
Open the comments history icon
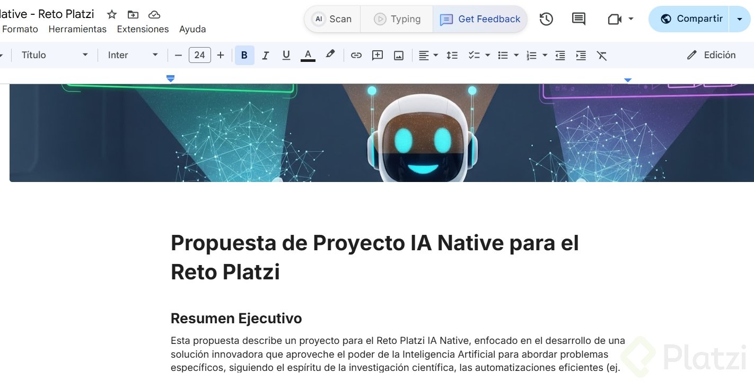click(578, 19)
